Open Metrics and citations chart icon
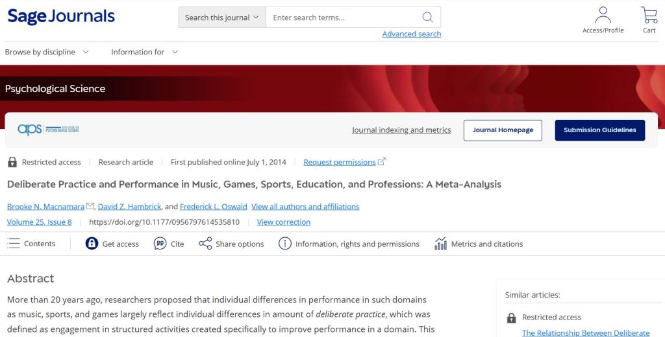This screenshot has height=337, width=665. pos(441,244)
